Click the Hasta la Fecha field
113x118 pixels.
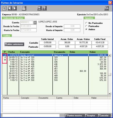pos(28,30)
